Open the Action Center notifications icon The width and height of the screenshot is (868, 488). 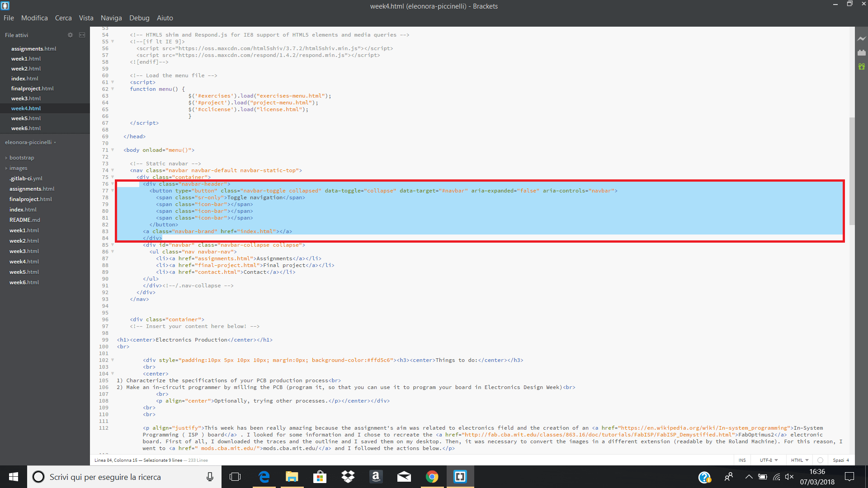[849, 477]
